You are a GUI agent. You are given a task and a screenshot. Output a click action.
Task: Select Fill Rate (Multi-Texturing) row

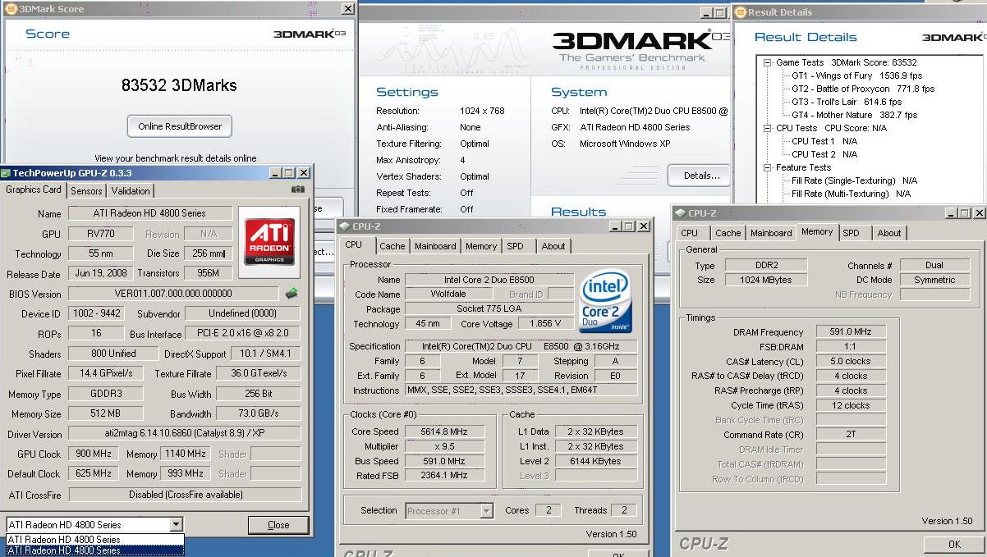[852, 194]
